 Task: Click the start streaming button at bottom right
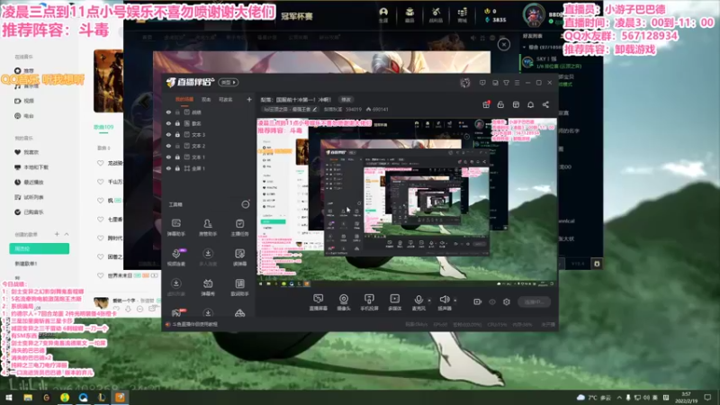point(534,301)
